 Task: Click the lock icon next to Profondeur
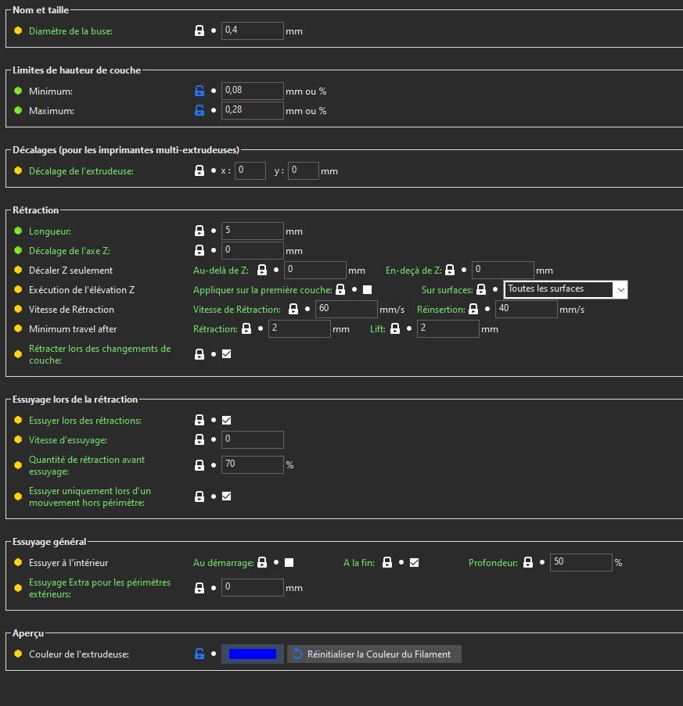[x=528, y=562]
